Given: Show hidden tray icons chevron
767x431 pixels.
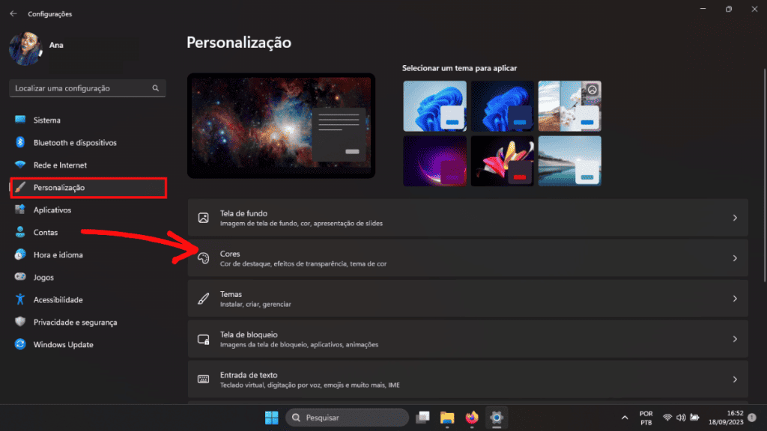Looking at the screenshot, I should pyautogui.click(x=625, y=418).
